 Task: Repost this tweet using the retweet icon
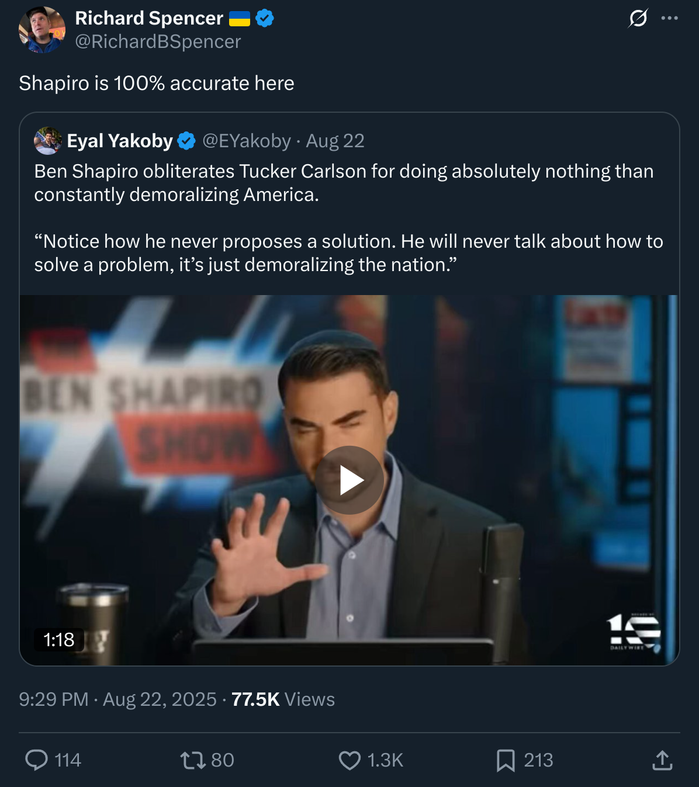(192, 760)
